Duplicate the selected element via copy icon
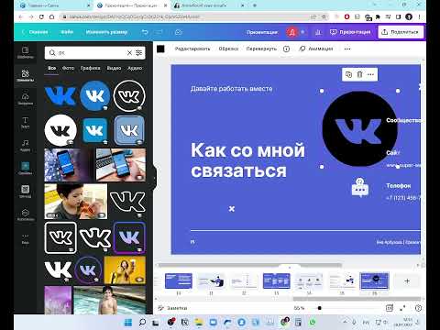 click(348, 74)
